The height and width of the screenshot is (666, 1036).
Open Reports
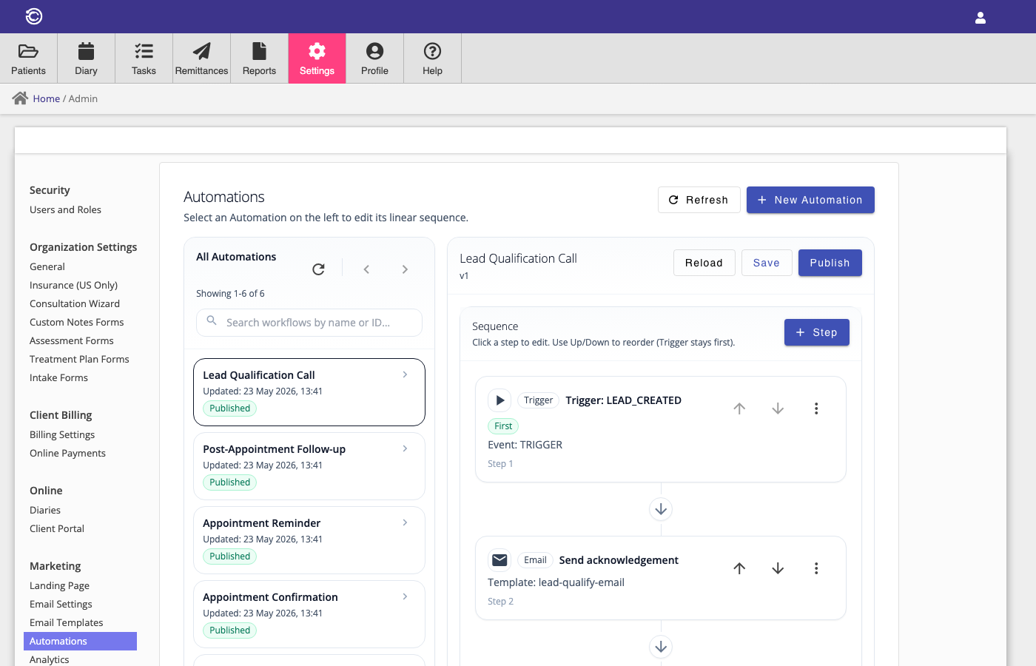pyautogui.click(x=260, y=58)
